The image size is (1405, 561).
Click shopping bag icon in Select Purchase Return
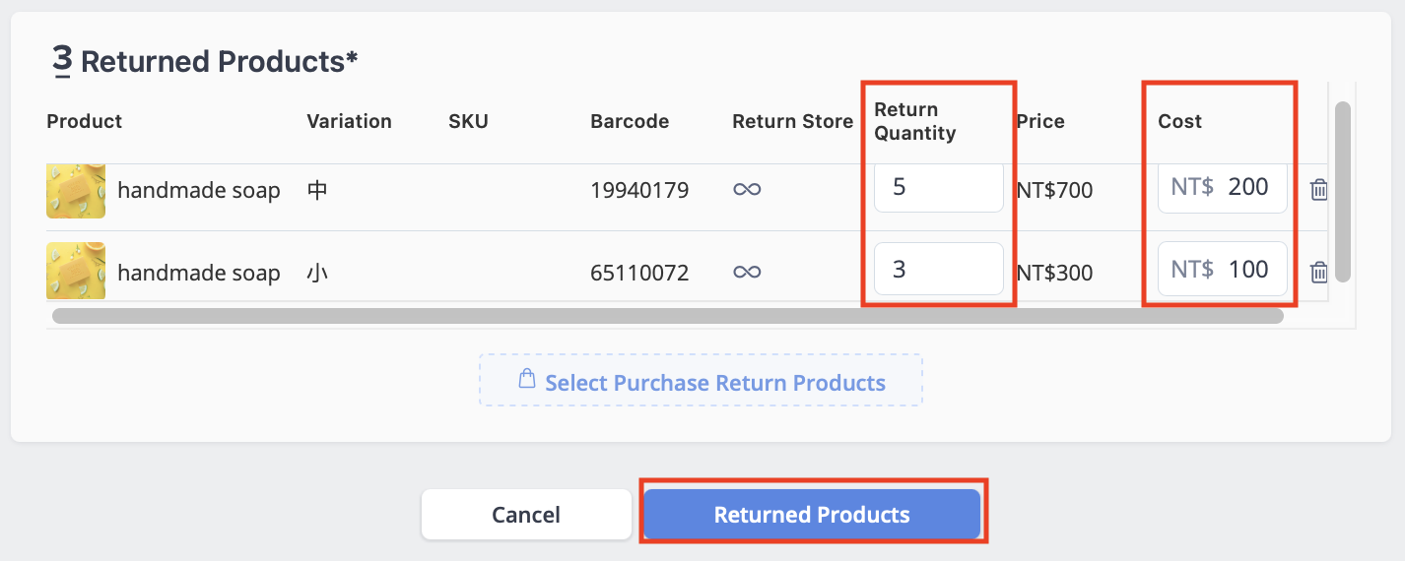(527, 379)
